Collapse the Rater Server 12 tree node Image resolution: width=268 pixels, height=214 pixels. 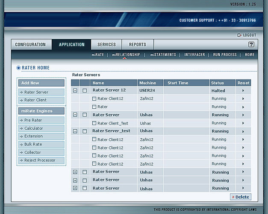point(75,91)
